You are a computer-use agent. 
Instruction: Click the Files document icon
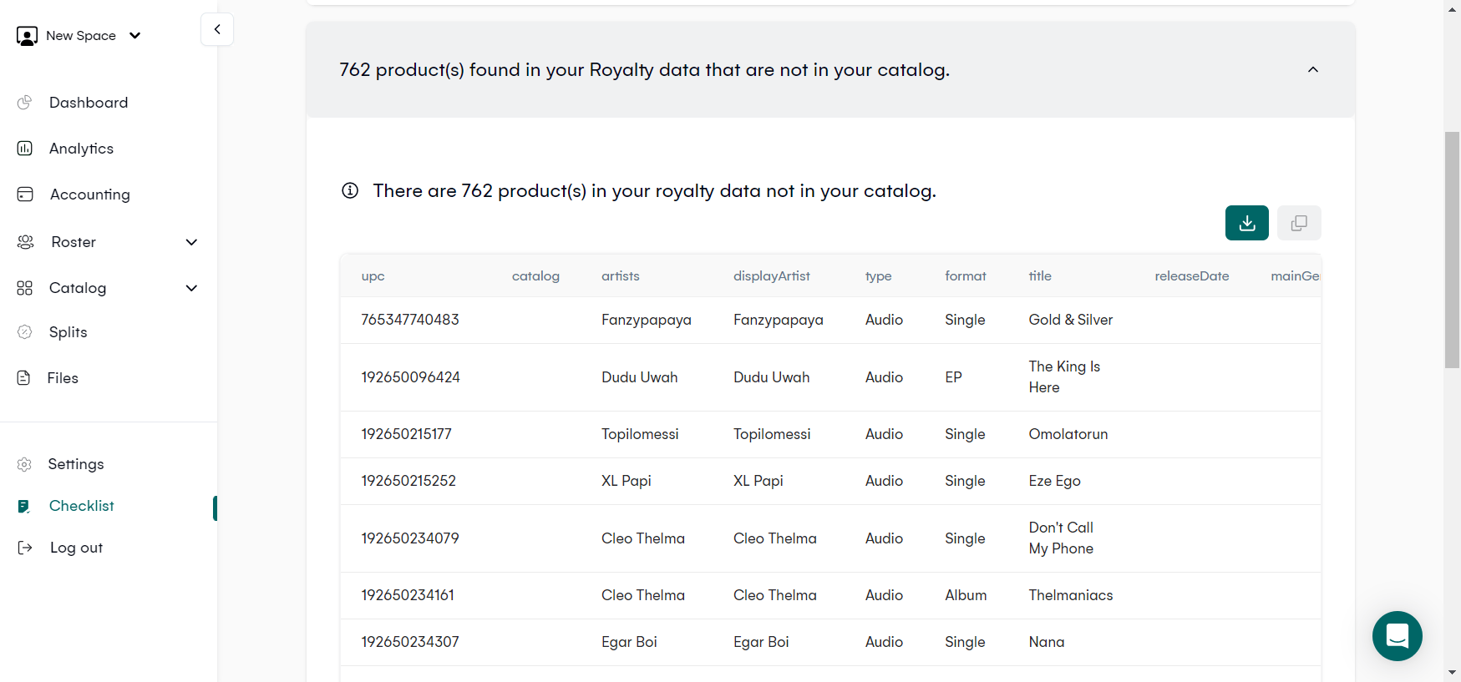pos(24,378)
